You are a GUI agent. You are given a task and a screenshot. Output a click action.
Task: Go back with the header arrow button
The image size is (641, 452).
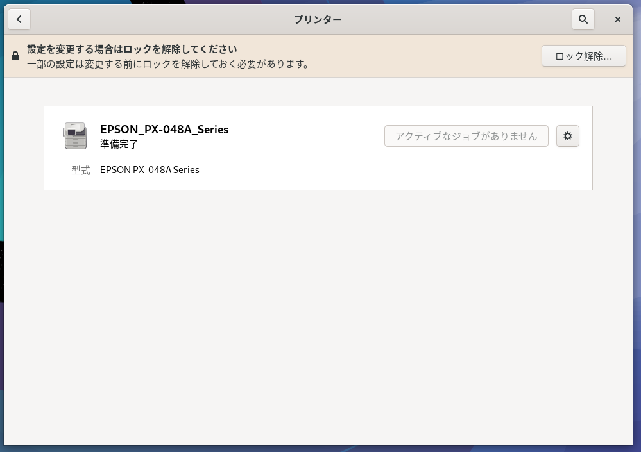(x=19, y=19)
